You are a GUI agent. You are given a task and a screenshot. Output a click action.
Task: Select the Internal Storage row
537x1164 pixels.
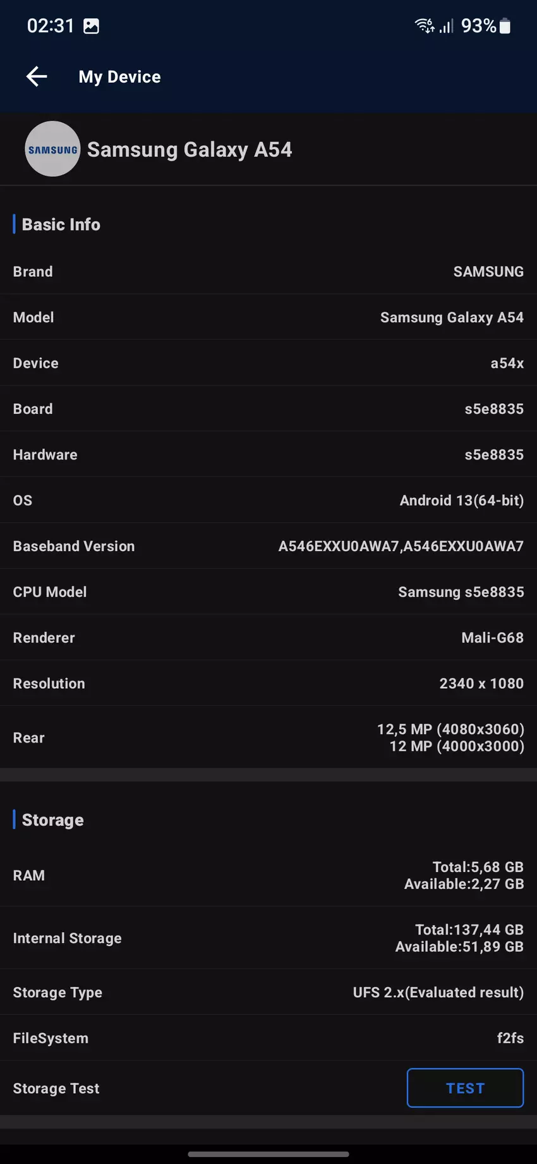[x=268, y=938]
